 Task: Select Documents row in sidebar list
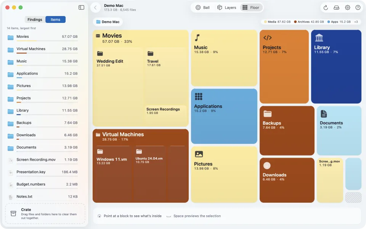43,148
